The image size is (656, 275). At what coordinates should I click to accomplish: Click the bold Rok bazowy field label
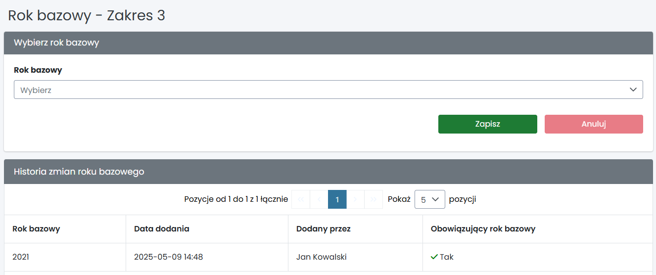pos(38,70)
